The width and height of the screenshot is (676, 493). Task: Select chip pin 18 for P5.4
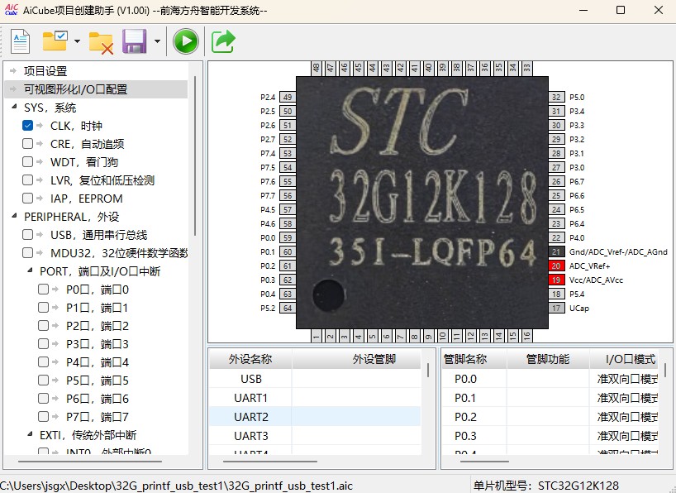(556, 294)
